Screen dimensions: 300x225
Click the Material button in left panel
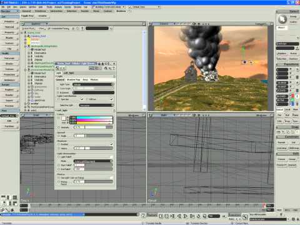click(x=9, y=27)
